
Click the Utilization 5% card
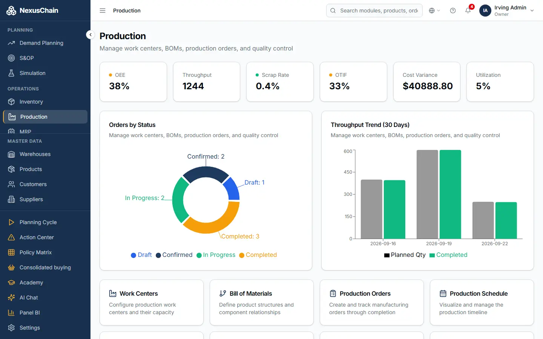500,82
